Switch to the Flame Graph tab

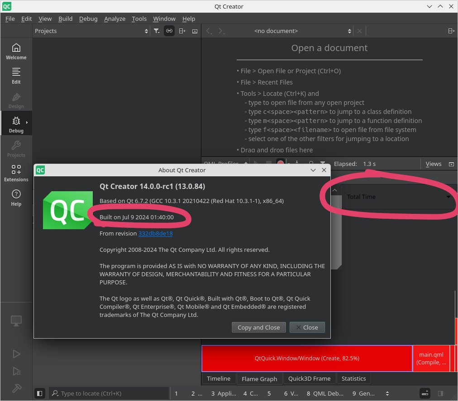[x=259, y=379]
